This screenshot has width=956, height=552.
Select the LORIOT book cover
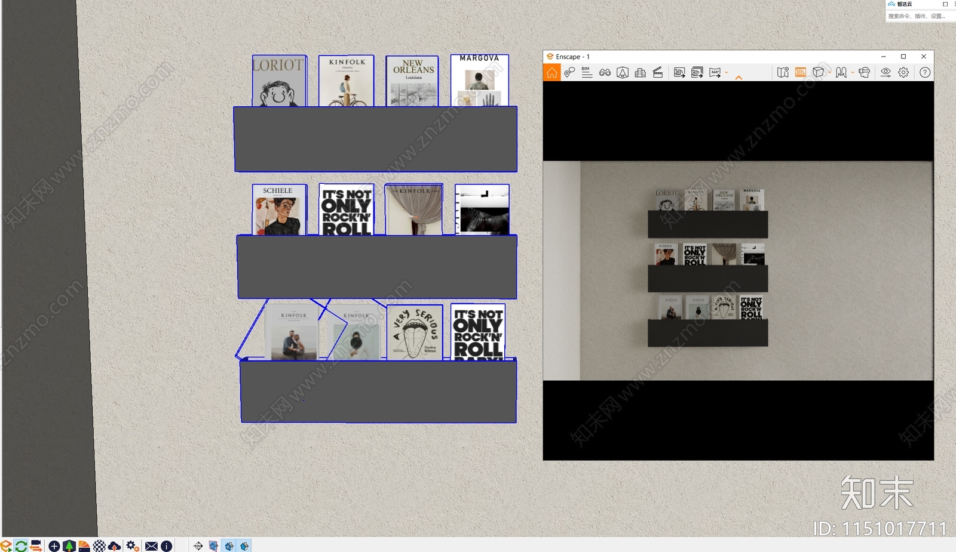point(279,81)
